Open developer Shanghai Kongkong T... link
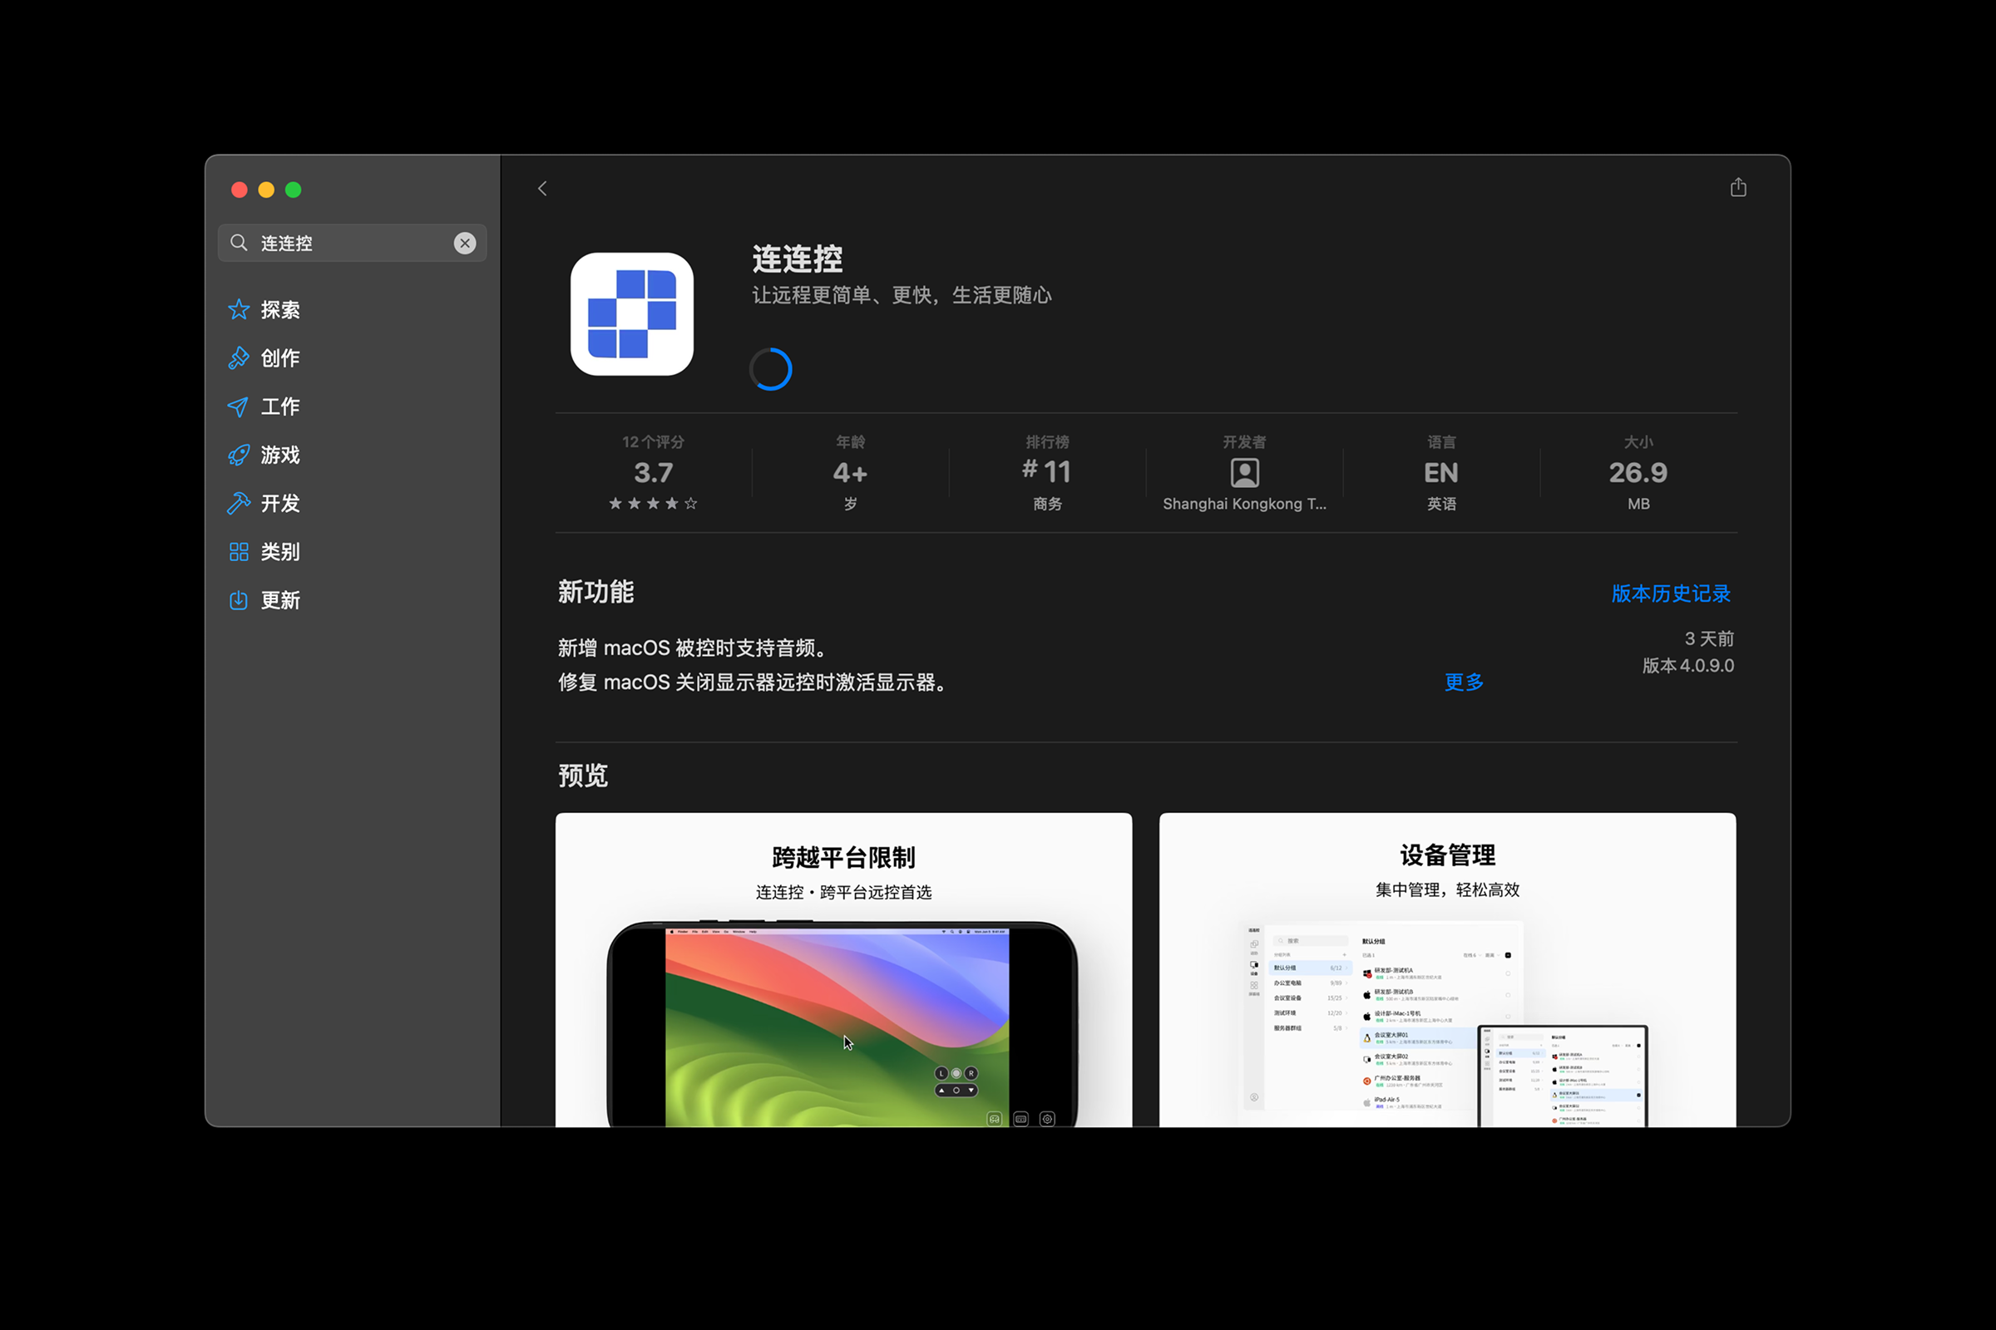This screenshot has width=1996, height=1330. tap(1244, 504)
